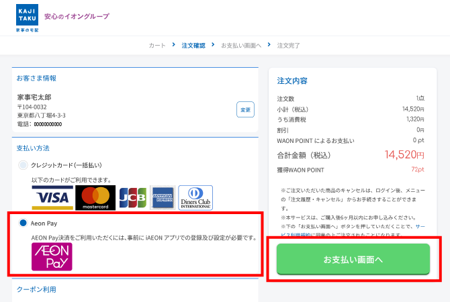450x302 pixels.
Task: Click the VISA card logo
Action: pos(52,197)
